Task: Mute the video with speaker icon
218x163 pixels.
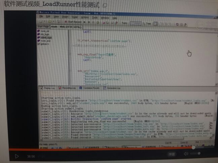Action: [x=186, y=154]
